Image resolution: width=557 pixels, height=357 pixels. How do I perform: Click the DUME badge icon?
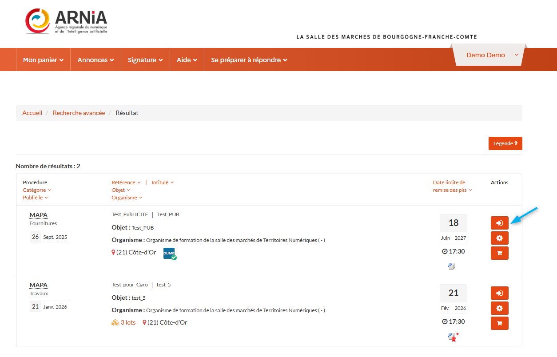coord(169,254)
